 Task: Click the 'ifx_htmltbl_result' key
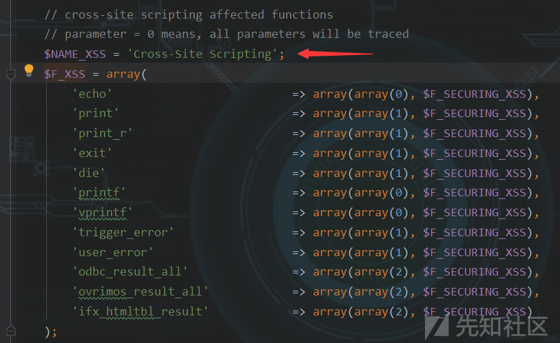coord(141,311)
